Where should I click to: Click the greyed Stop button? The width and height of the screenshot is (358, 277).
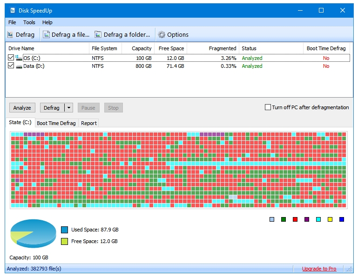[x=113, y=108]
